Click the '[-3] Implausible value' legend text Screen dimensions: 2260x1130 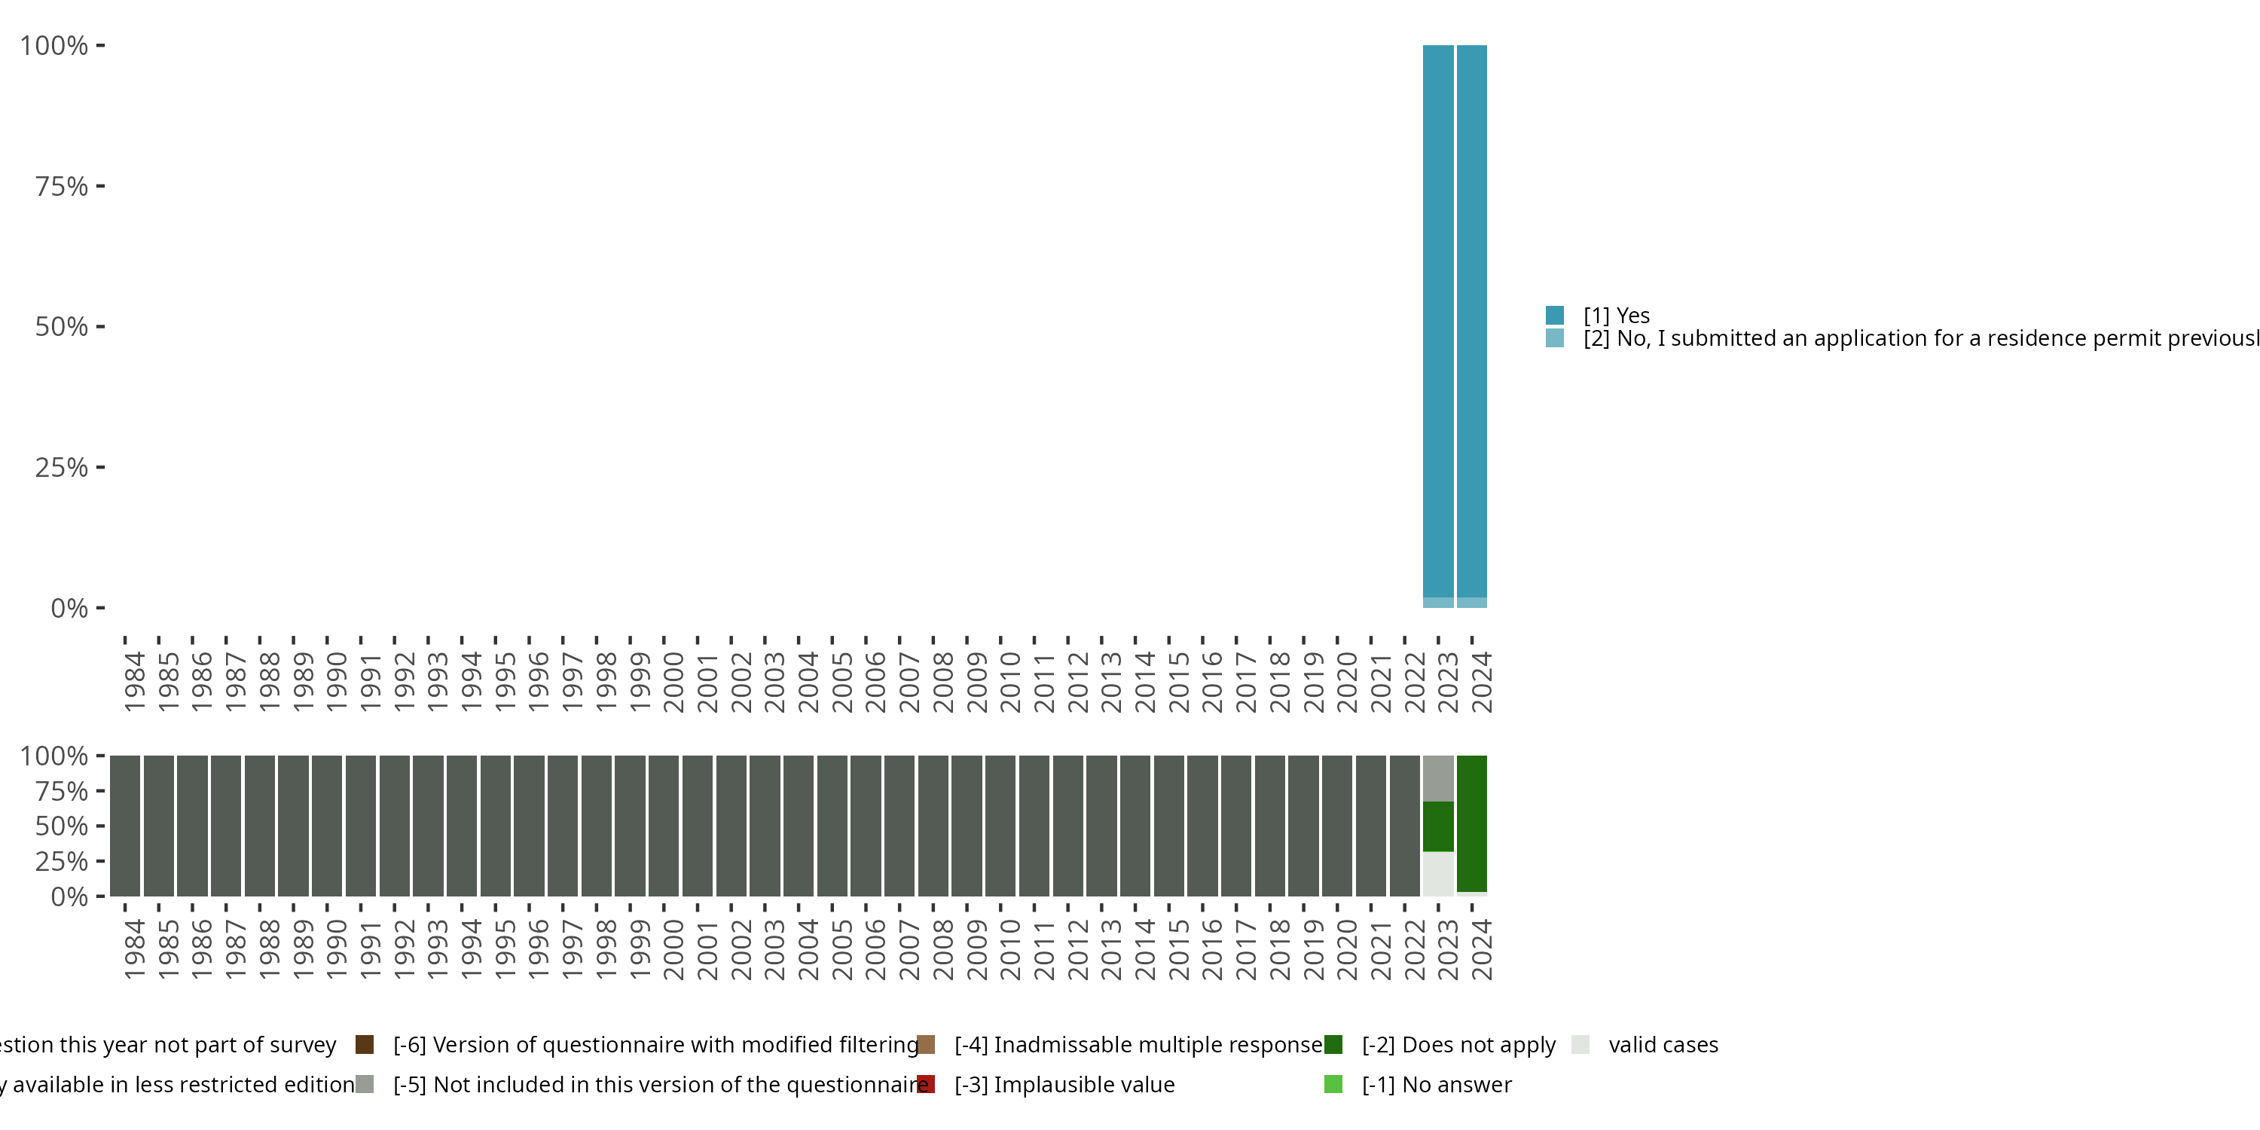[x=1064, y=1084]
